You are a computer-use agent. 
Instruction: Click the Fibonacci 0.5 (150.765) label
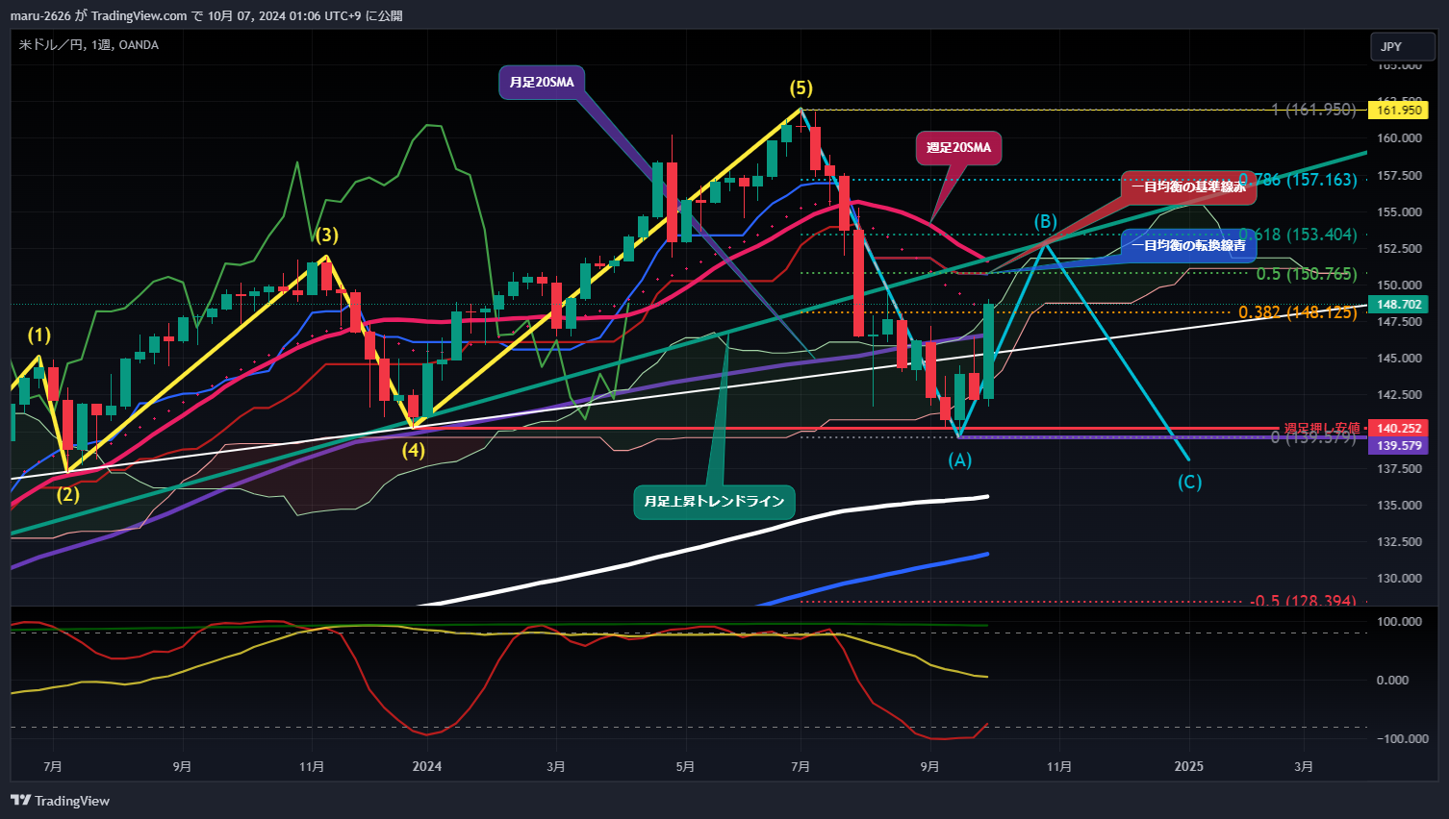(1307, 275)
